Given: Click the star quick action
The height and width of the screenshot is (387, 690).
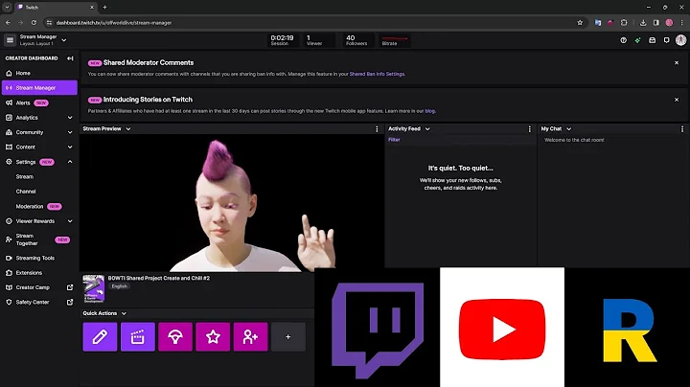Looking at the screenshot, I should (x=213, y=337).
